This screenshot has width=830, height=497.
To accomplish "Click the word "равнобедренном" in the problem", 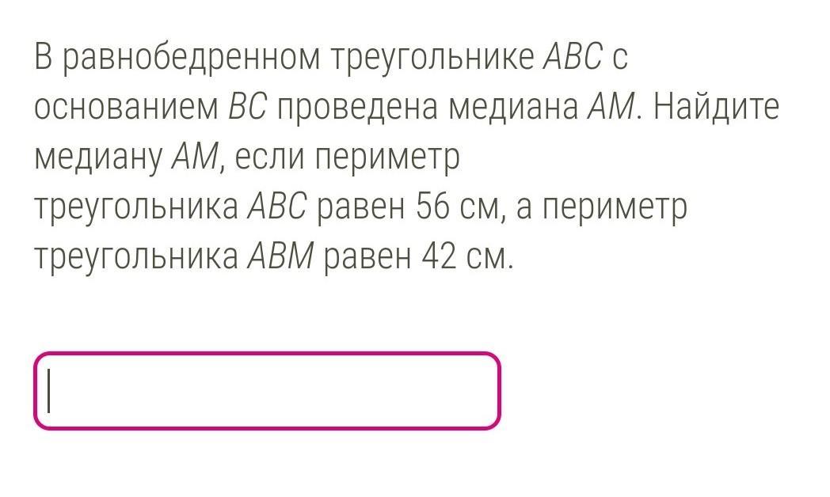I will click(192, 58).
